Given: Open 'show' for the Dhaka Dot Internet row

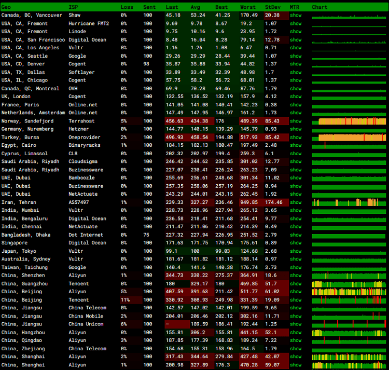Looking at the screenshot, I should tap(296, 235).
